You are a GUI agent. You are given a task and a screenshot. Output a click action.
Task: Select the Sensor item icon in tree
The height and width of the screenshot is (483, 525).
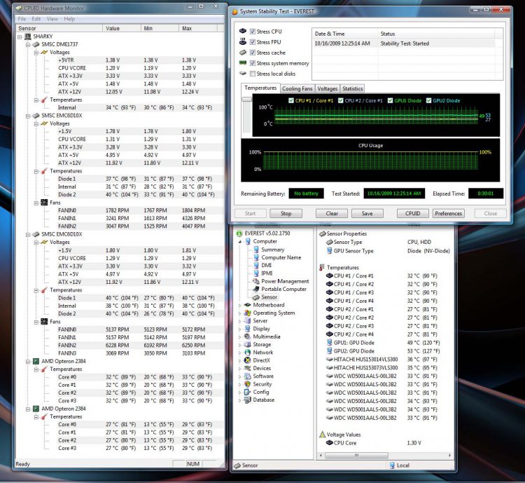coord(256,297)
